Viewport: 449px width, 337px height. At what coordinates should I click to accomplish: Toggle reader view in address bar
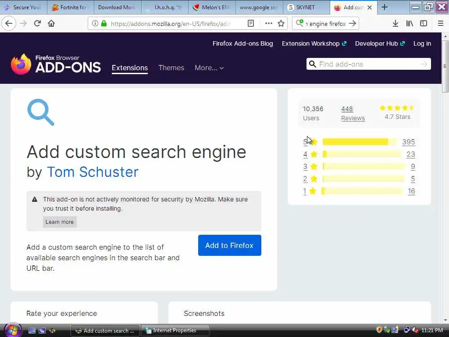pos(250,24)
